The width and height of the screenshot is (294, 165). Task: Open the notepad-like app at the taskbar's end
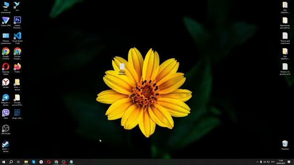coord(71,162)
